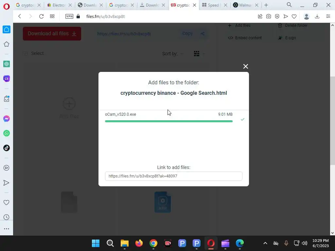
Task: Click the share icon next to Copy
Action: [203, 34]
